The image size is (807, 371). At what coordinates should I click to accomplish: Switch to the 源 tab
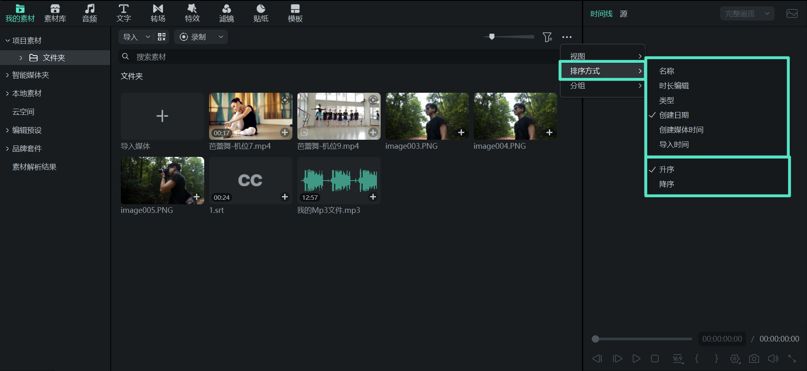624,14
